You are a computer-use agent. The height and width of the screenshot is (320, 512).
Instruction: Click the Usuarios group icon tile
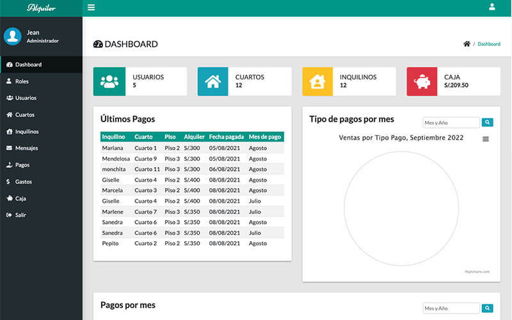(109, 81)
